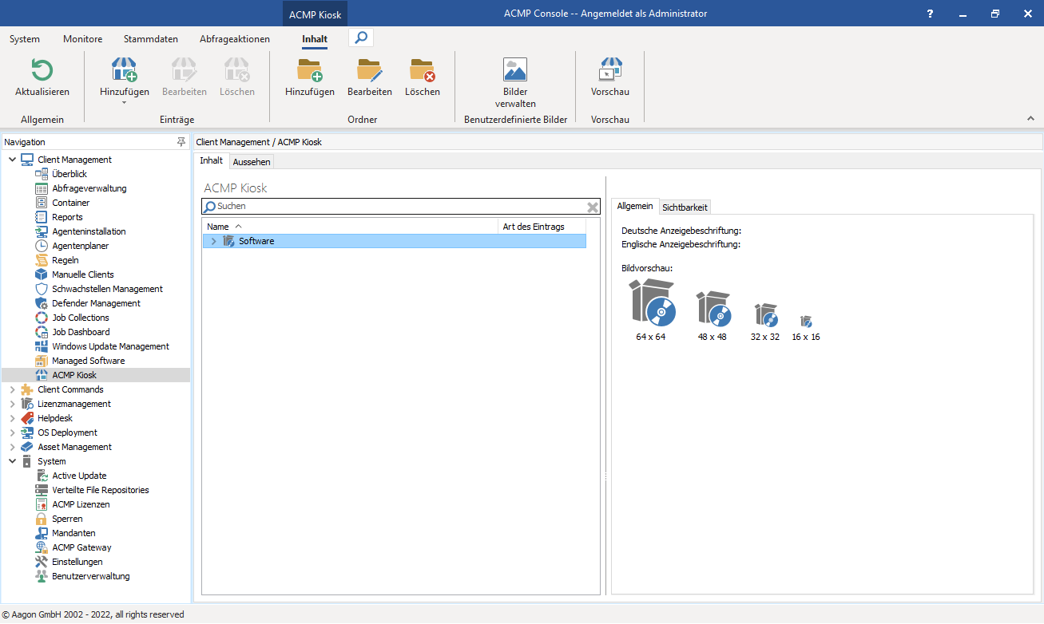Open the Stammdaten ribbon tab

[151, 38]
